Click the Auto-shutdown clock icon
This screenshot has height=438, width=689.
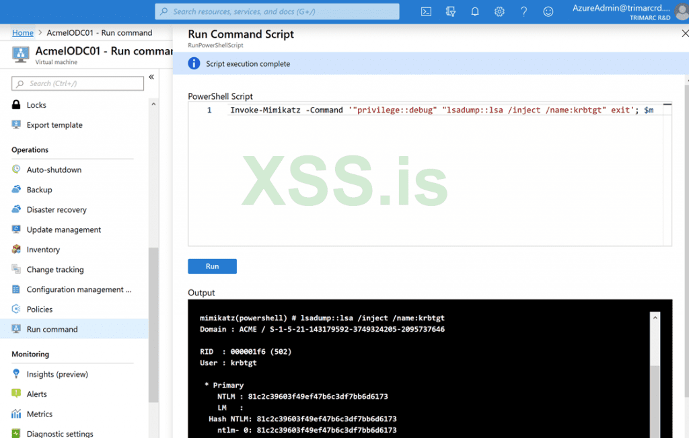click(x=16, y=169)
